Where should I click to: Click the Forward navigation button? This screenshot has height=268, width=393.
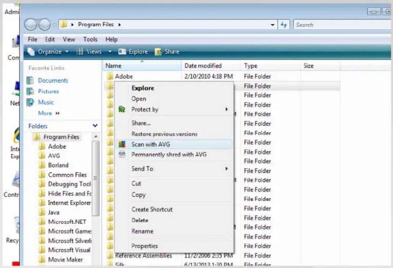(45, 25)
